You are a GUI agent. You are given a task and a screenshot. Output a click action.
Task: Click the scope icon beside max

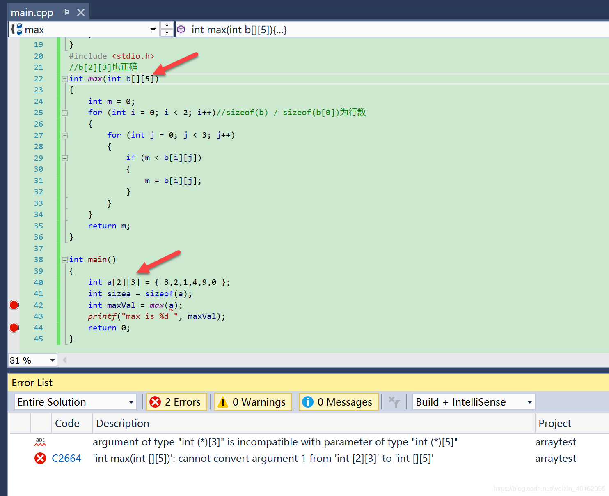point(16,30)
